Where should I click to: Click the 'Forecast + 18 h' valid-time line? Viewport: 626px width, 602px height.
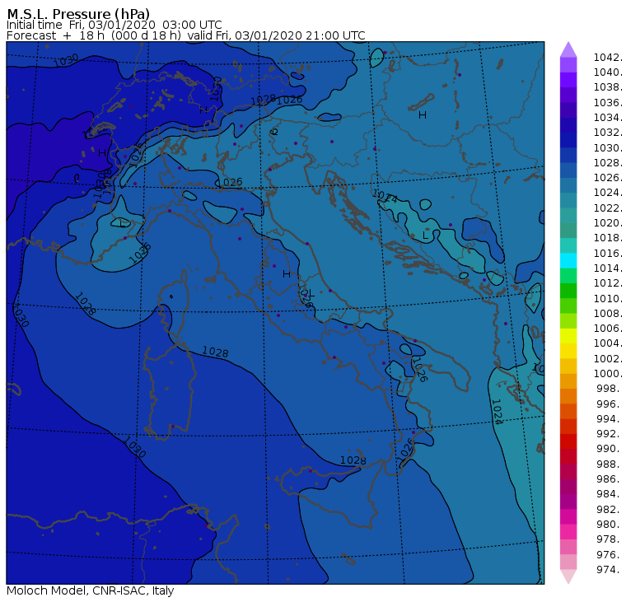point(186,35)
